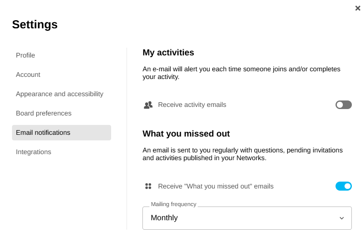Click the Receive "What you missed out" emails label
Image resolution: width=363 pixels, height=240 pixels.
215,186
